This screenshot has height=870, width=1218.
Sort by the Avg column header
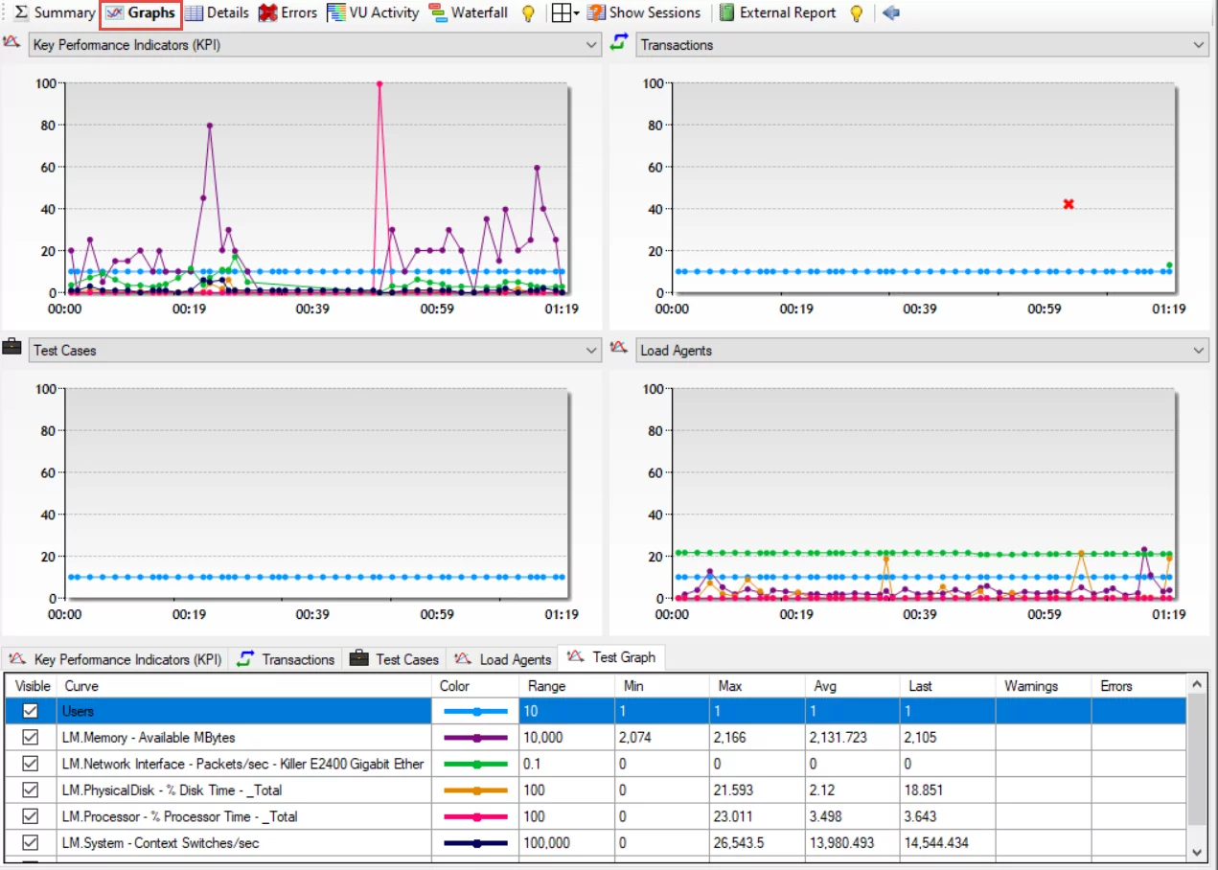click(x=852, y=686)
